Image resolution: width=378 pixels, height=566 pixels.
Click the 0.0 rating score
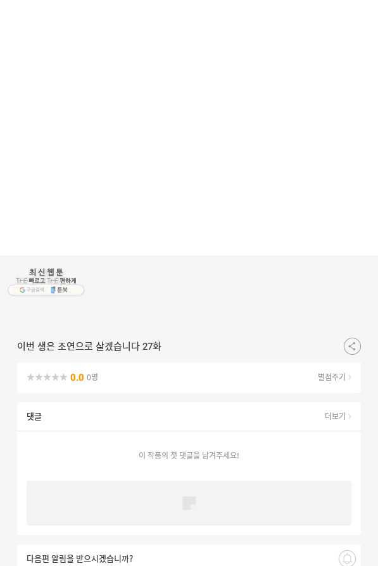coord(77,377)
